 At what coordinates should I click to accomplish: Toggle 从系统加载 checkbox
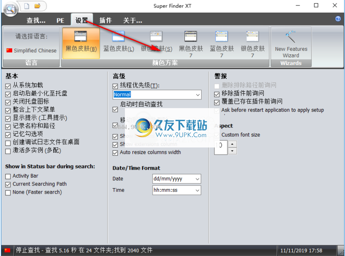(8, 86)
